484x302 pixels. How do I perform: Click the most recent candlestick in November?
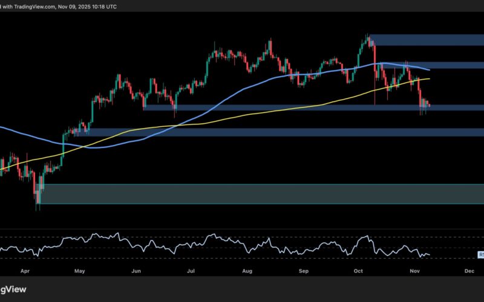429,106
